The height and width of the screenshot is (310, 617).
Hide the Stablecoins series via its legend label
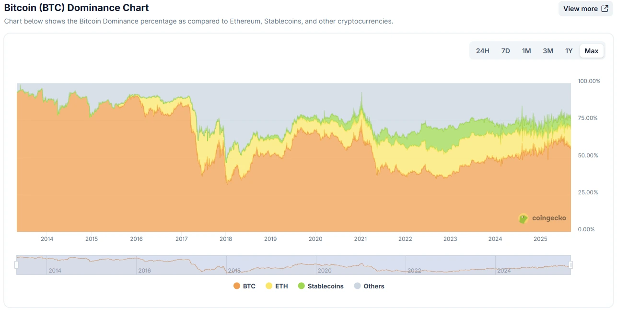point(326,286)
